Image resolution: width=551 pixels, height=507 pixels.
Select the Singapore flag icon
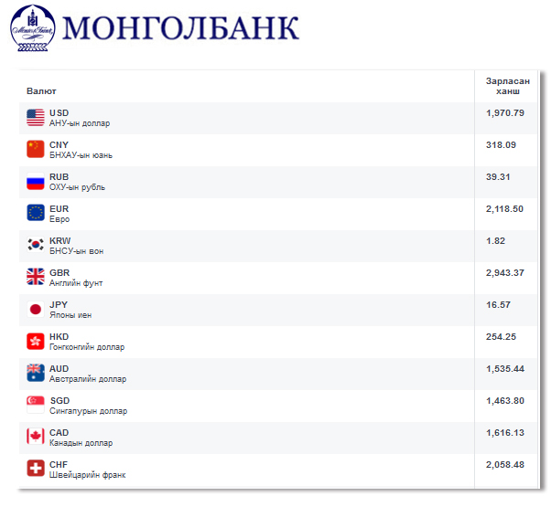(x=36, y=405)
